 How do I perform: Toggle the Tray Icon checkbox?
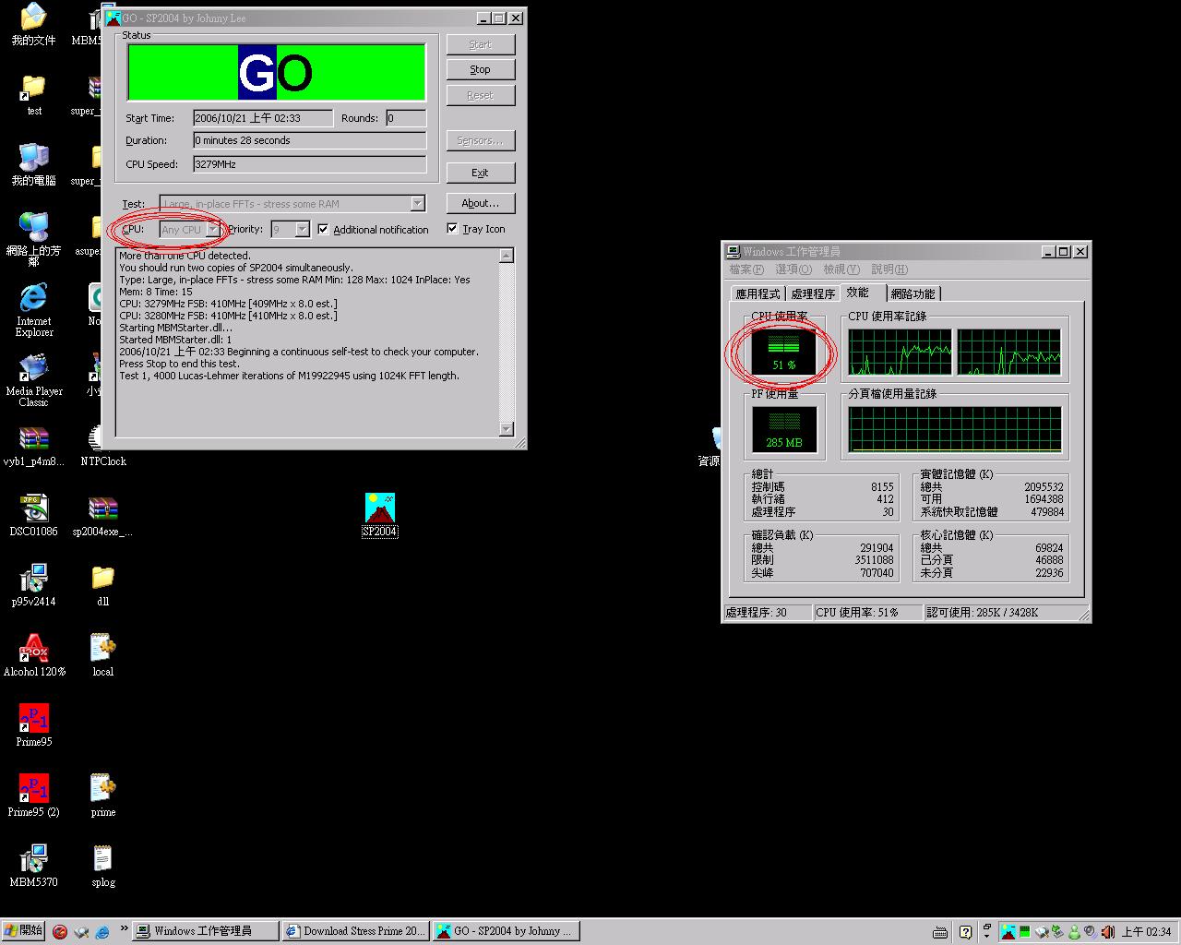point(452,228)
